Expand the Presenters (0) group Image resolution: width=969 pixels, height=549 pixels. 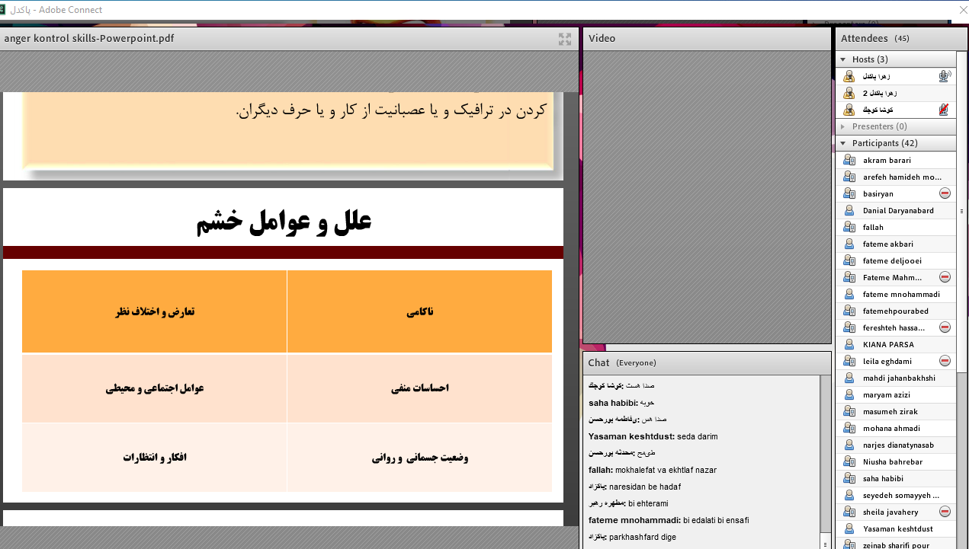[843, 126]
